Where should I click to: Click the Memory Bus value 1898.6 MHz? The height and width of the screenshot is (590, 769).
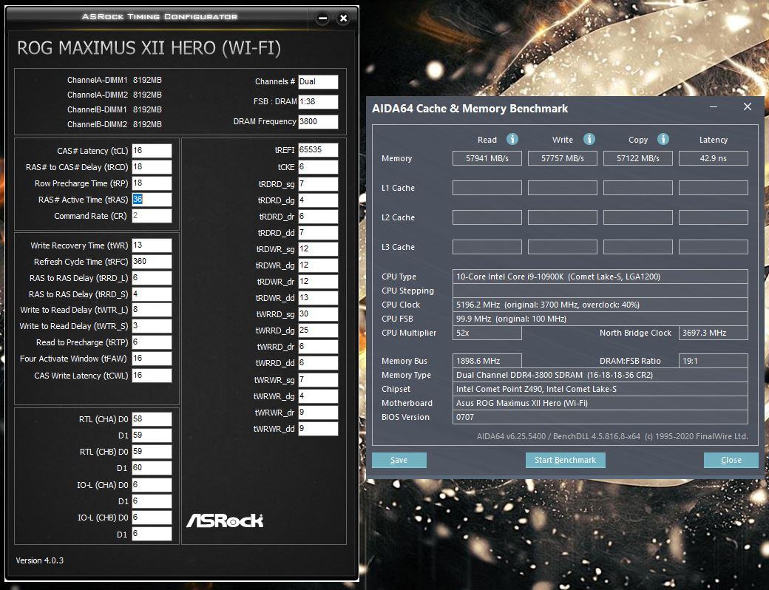[487, 361]
